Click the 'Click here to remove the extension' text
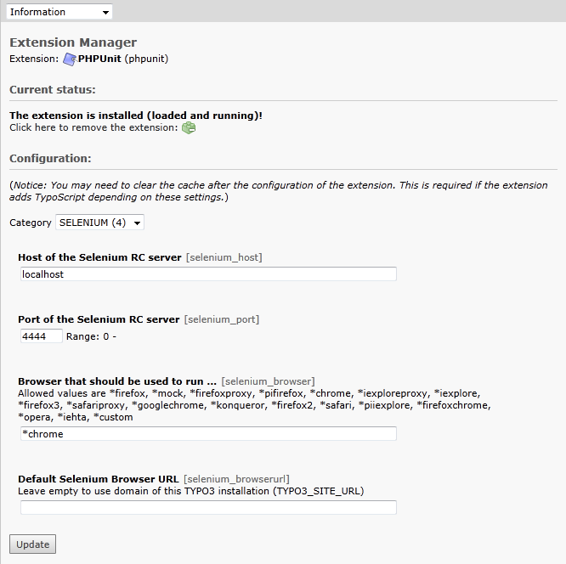The height and width of the screenshot is (564, 566). coord(93,127)
